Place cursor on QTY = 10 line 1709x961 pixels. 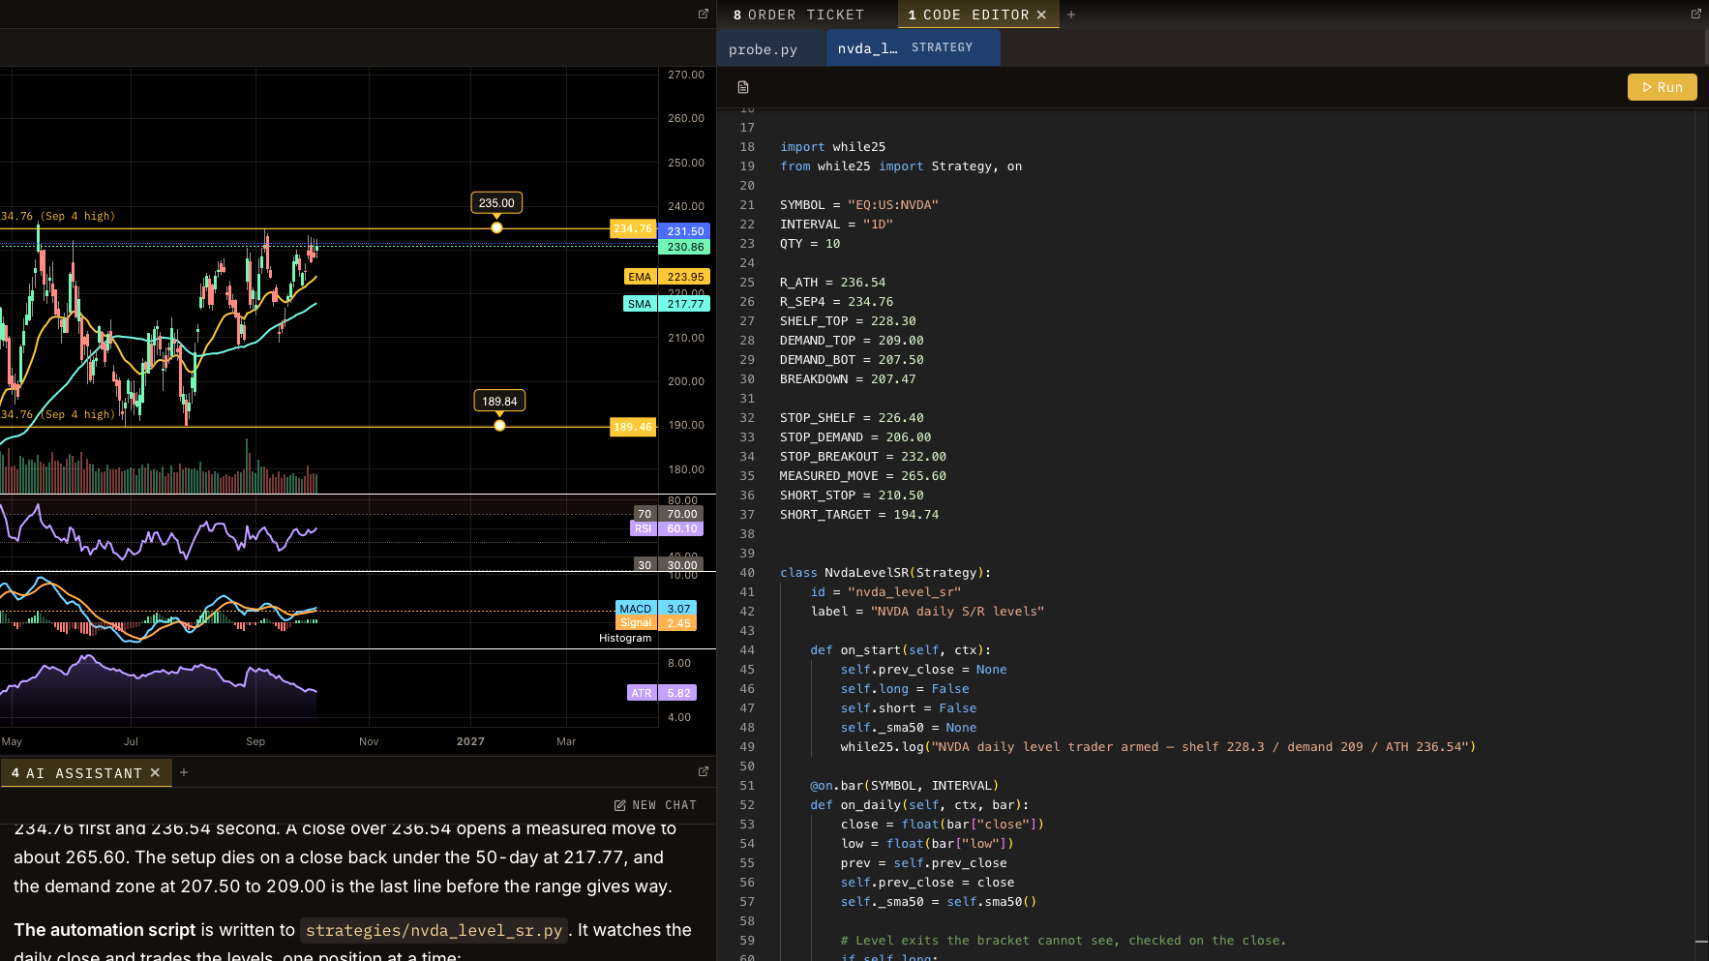810,244
